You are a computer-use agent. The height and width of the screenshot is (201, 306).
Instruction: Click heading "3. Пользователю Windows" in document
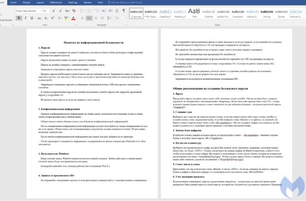click(54, 154)
